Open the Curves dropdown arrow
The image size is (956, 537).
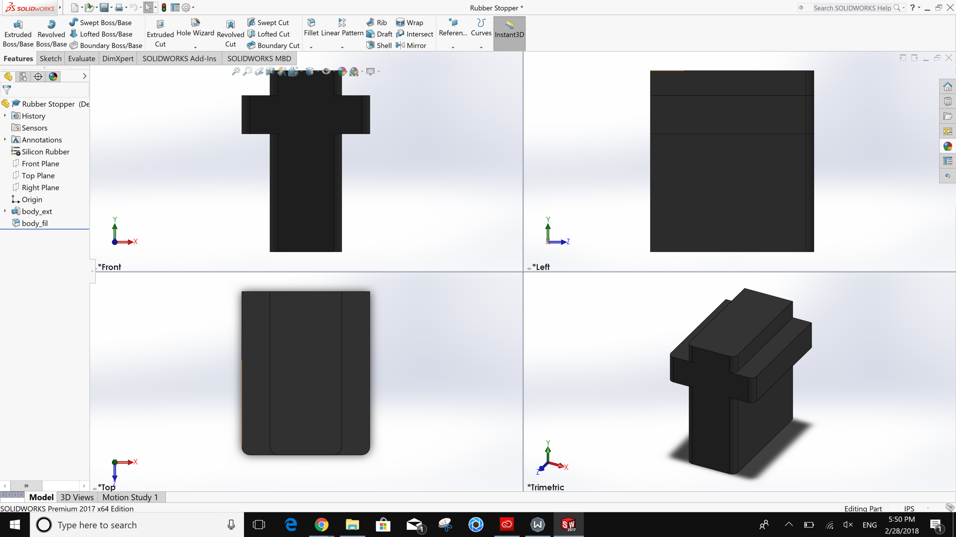(x=481, y=47)
